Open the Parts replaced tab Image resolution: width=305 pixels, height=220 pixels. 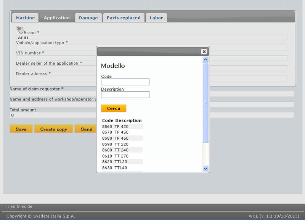tap(124, 18)
